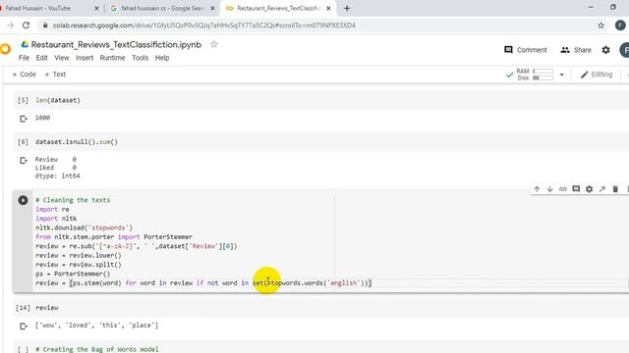Click the Disk usage bar
This screenshot has height=353, width=629.
pyautogui.click(x=543, y=77)
